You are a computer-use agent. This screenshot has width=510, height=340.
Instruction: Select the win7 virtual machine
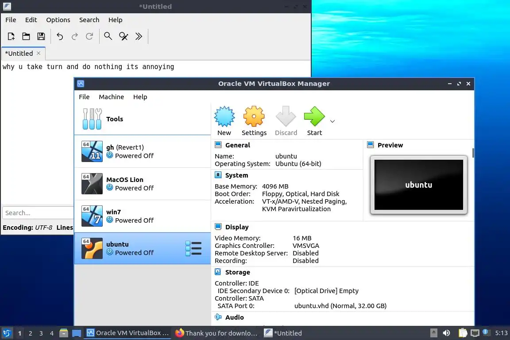point(143,216)
